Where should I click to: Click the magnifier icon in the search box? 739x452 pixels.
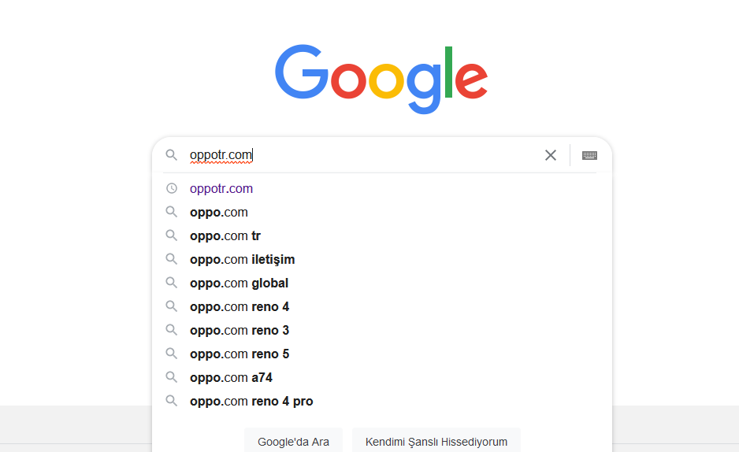(171, 155)
